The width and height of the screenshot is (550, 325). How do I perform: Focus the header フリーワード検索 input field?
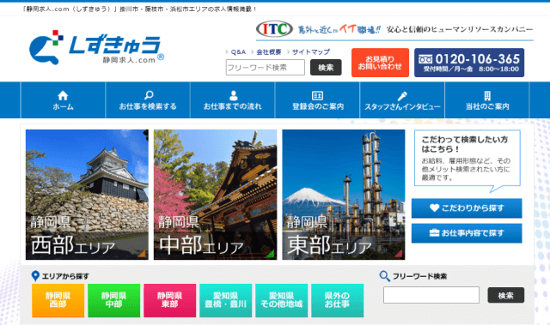click(x=266, y=68)
